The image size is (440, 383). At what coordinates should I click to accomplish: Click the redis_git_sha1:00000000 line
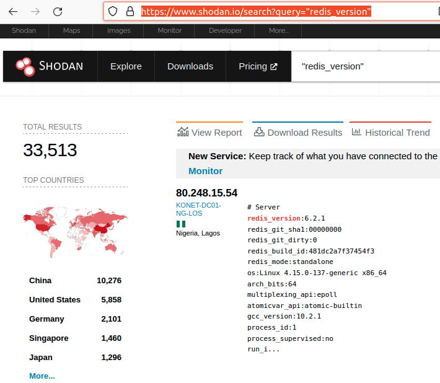294,229
